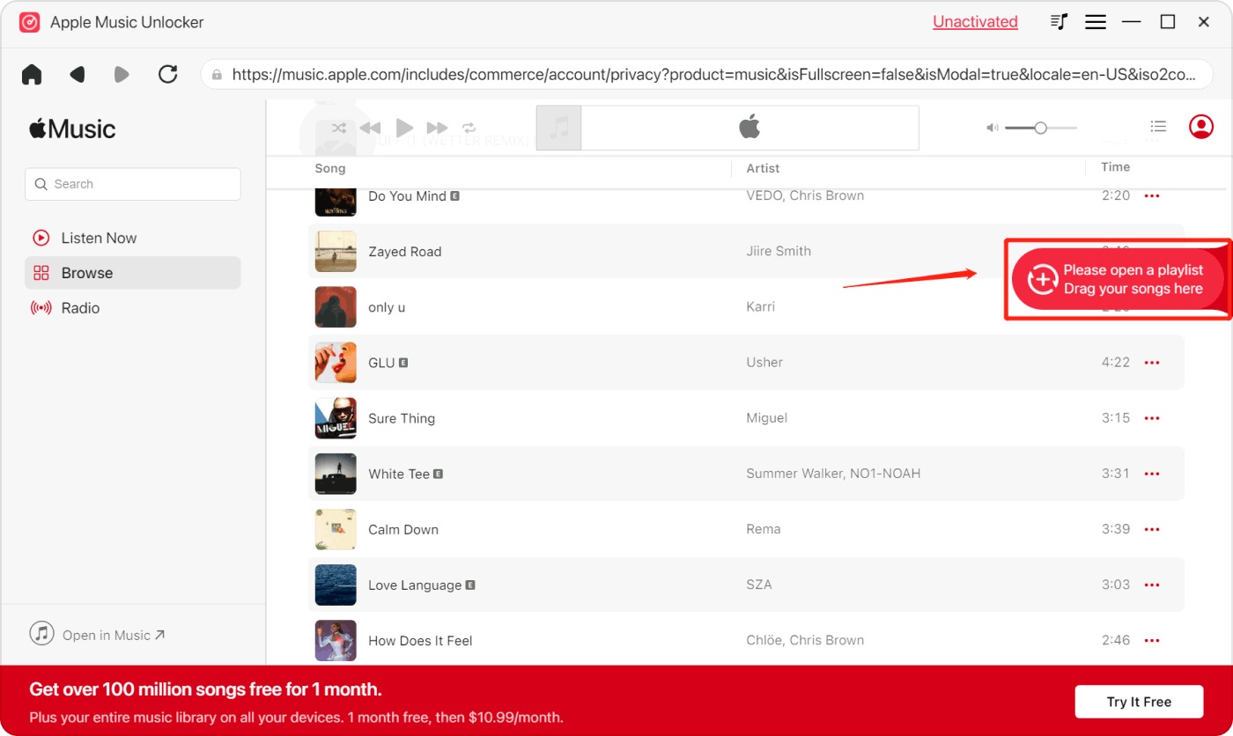Skip to previous track
Image resolution: width=1233 pixels, height=736 pixels.
(x=371, y=128)
